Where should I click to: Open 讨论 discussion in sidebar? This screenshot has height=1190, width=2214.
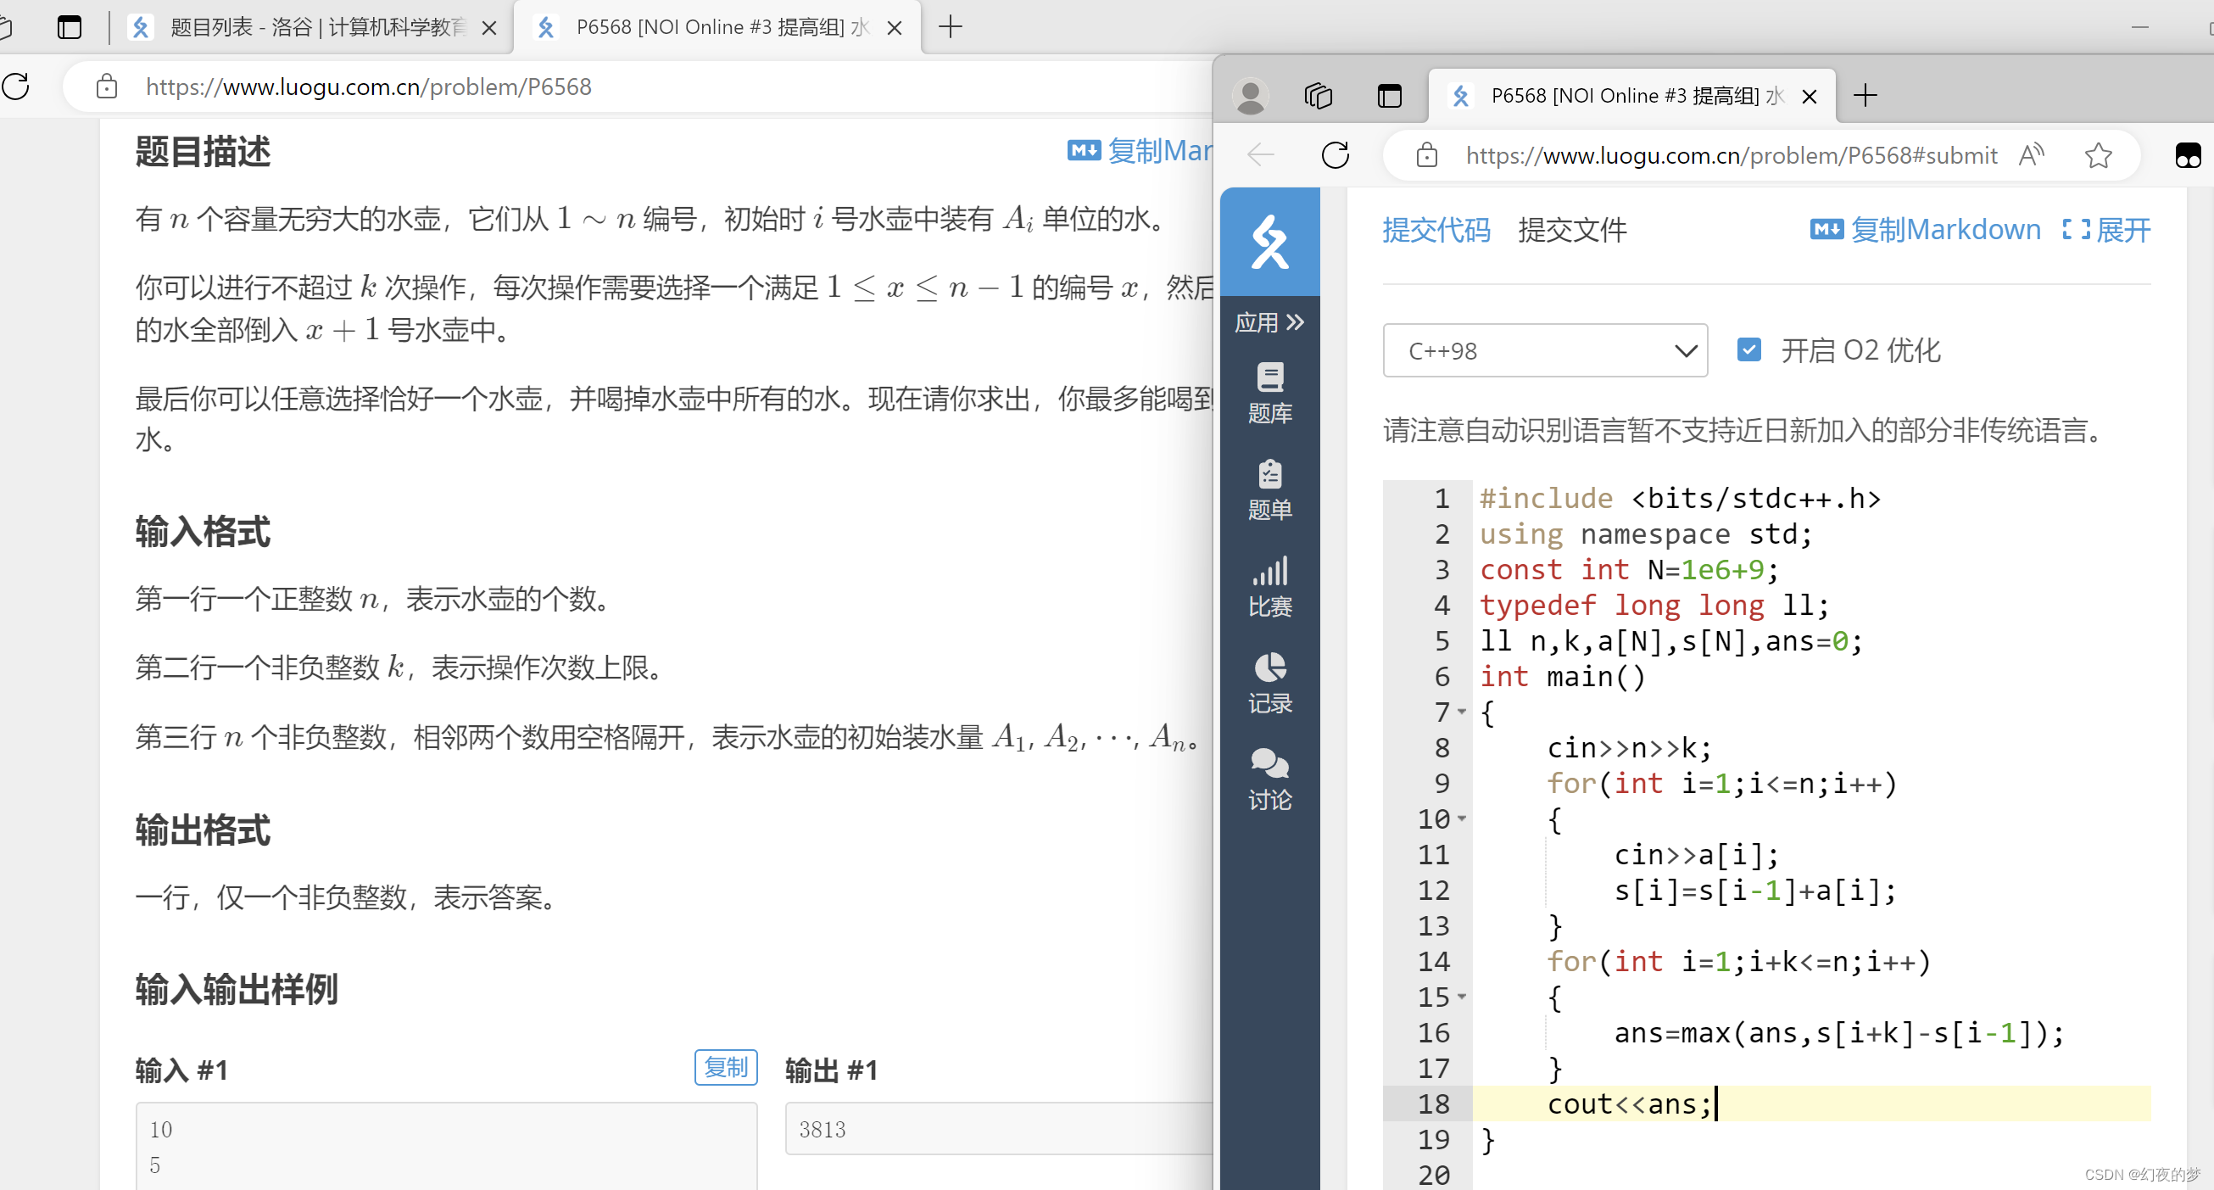1269,779
